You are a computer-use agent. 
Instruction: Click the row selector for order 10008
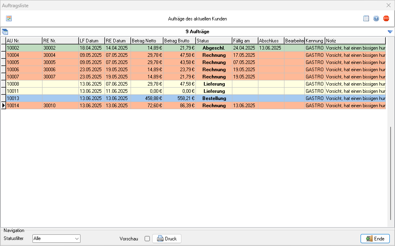pyautogui.click(x=3, y=84)
